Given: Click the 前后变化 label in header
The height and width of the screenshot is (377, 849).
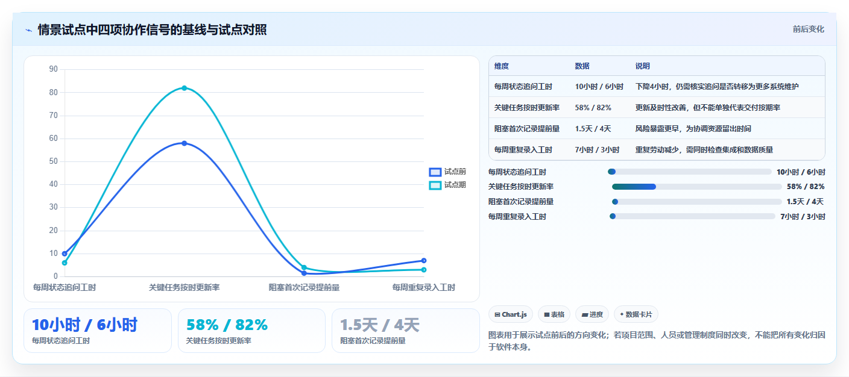Looking at the screenshot, I should pyautogui.click(x=808, y=29).
